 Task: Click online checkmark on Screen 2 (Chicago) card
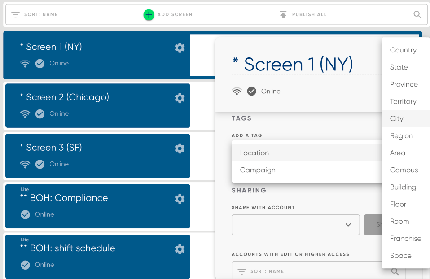40,114
